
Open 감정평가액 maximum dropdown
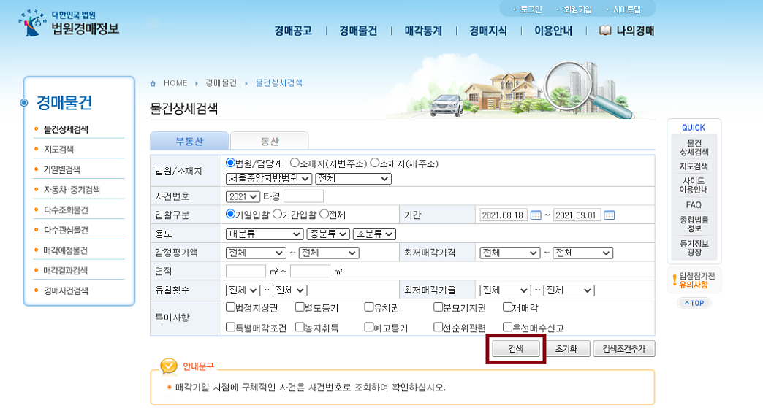328,253
